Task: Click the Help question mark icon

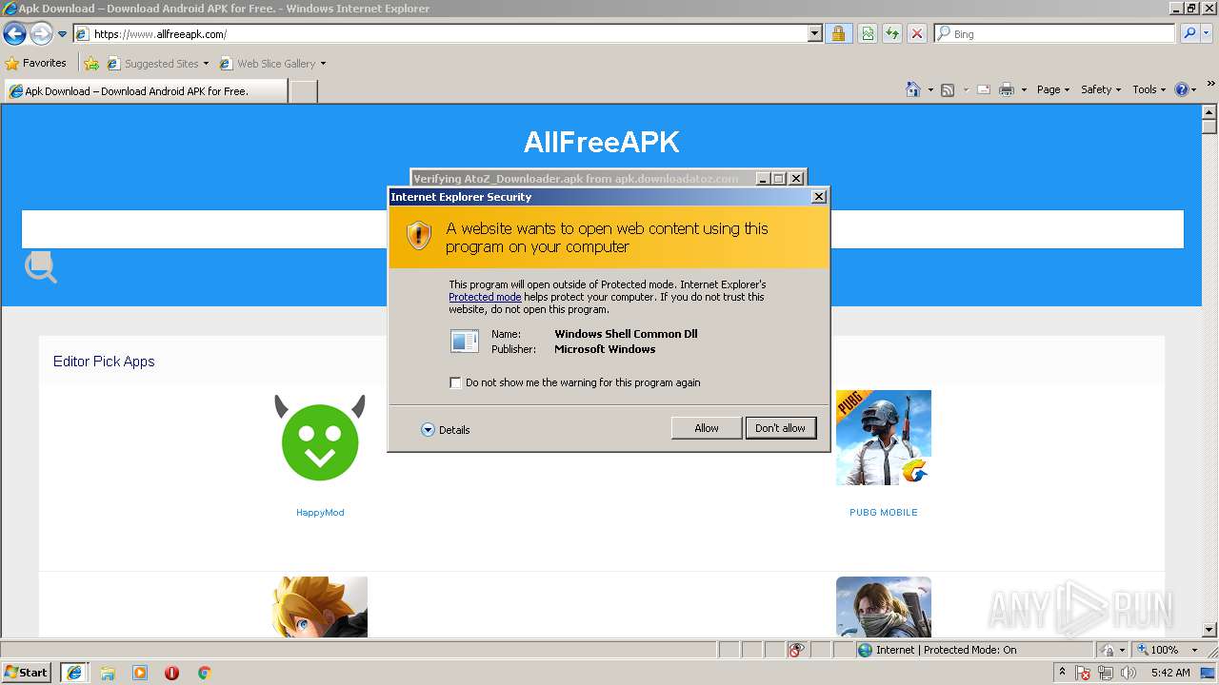Action: click(1182, 89)
